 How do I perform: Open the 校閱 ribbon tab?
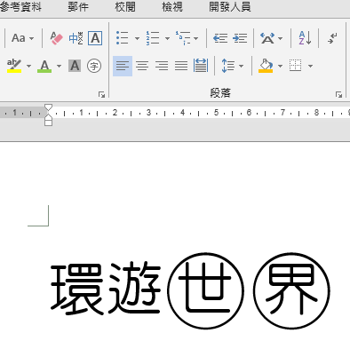(125, 7)
